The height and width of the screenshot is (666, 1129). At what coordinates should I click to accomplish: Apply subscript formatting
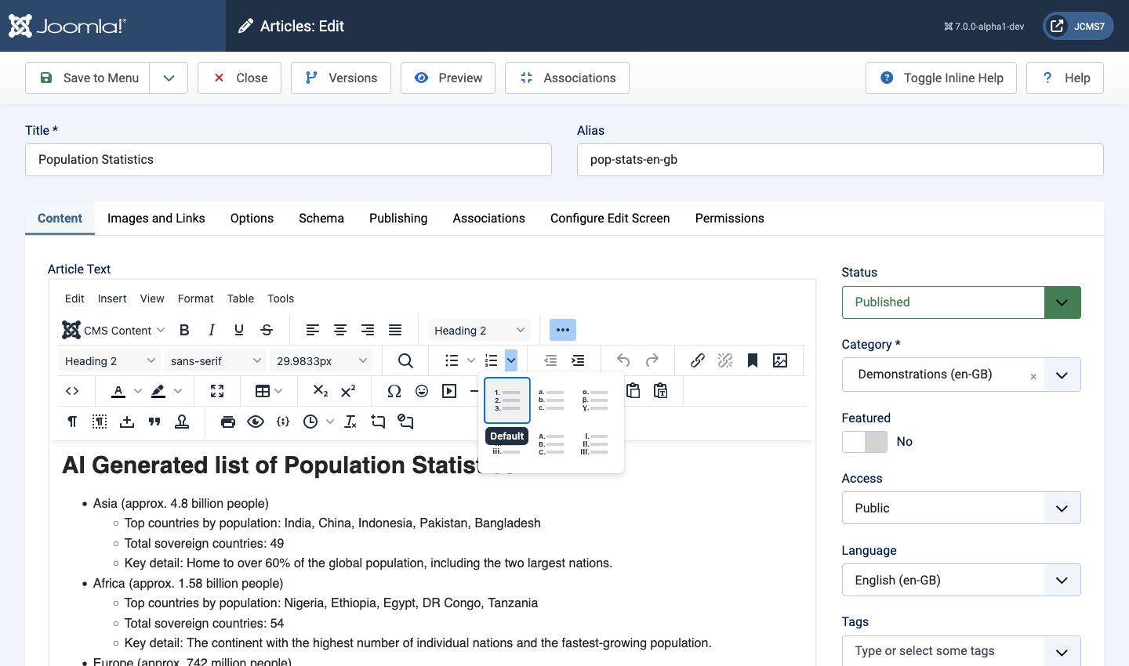[321, 391]
